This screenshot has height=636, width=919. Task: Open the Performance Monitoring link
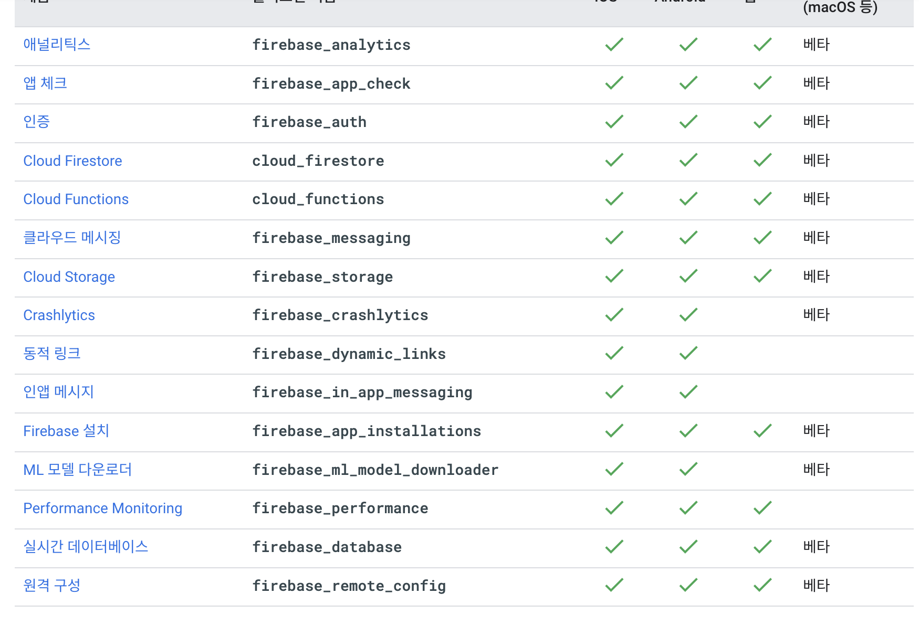tap(102, 508)
